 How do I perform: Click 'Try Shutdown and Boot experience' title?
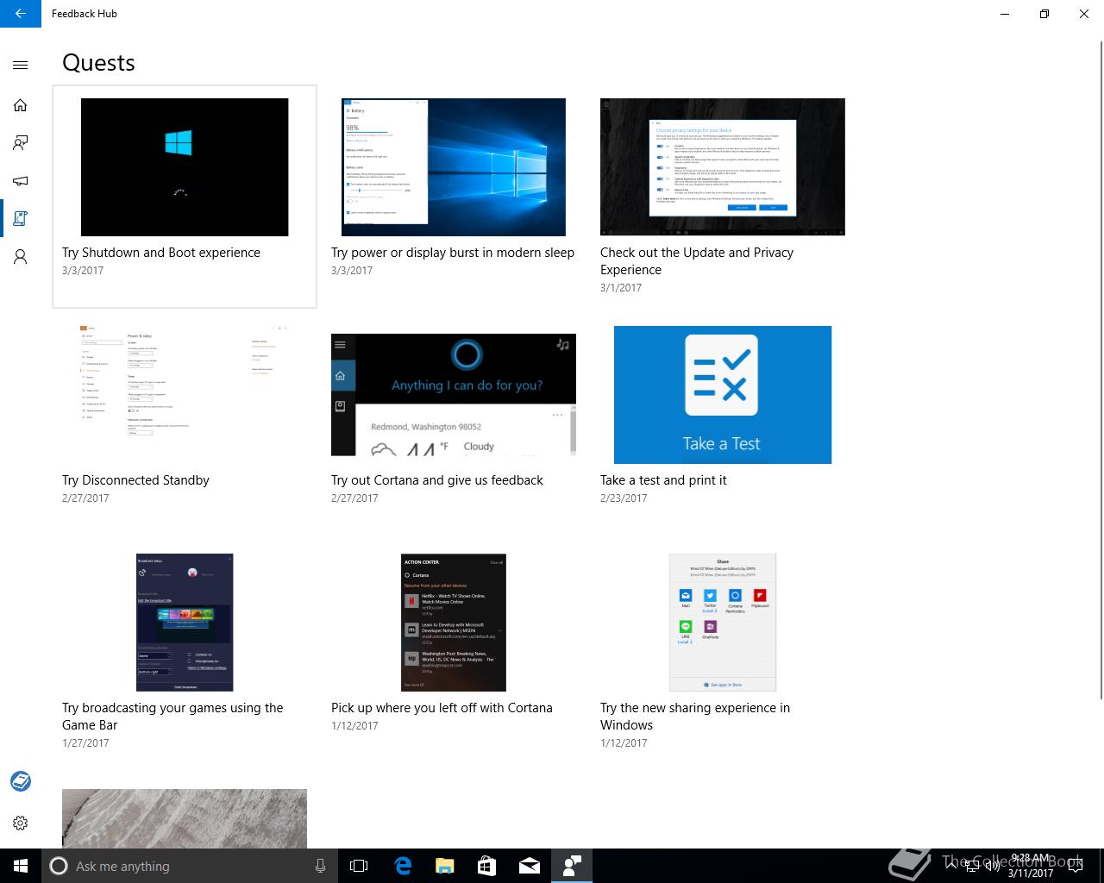tap(161, 253)
